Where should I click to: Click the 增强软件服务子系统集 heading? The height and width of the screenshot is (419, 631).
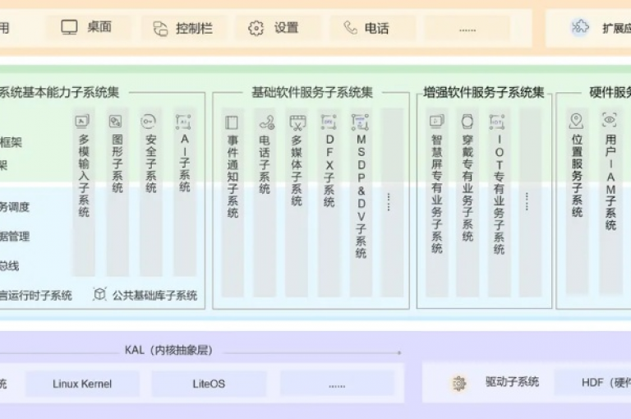[484, 92]
